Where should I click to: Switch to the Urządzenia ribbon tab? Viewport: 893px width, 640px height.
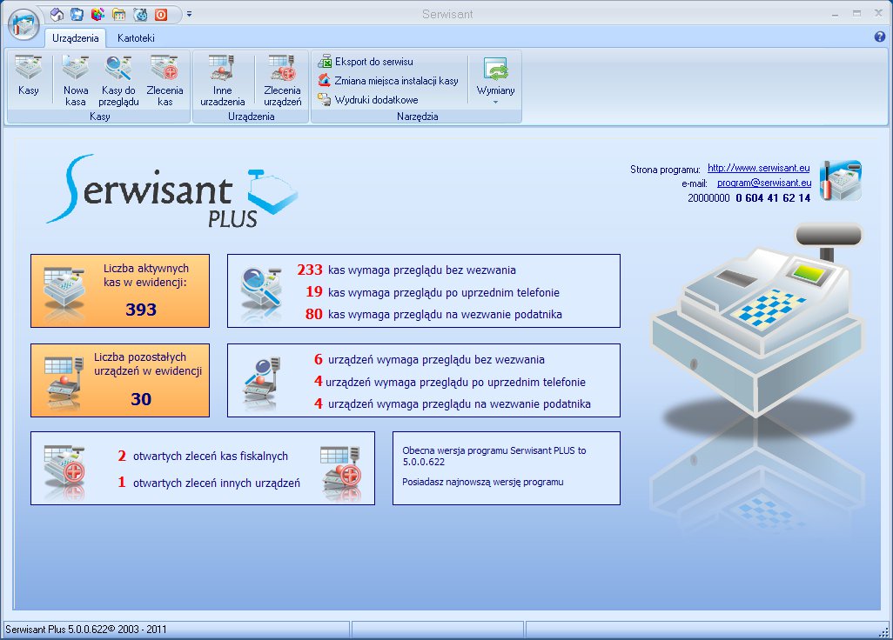pyautogui.click(x=75, y=38)
